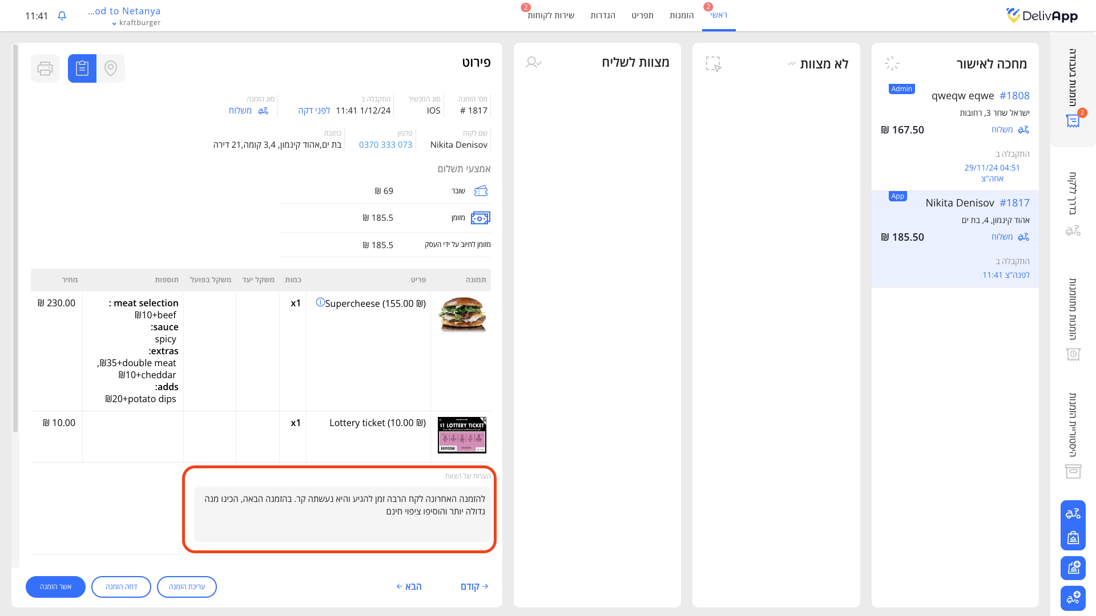Select the order details clipboard view

click(82, 68)
